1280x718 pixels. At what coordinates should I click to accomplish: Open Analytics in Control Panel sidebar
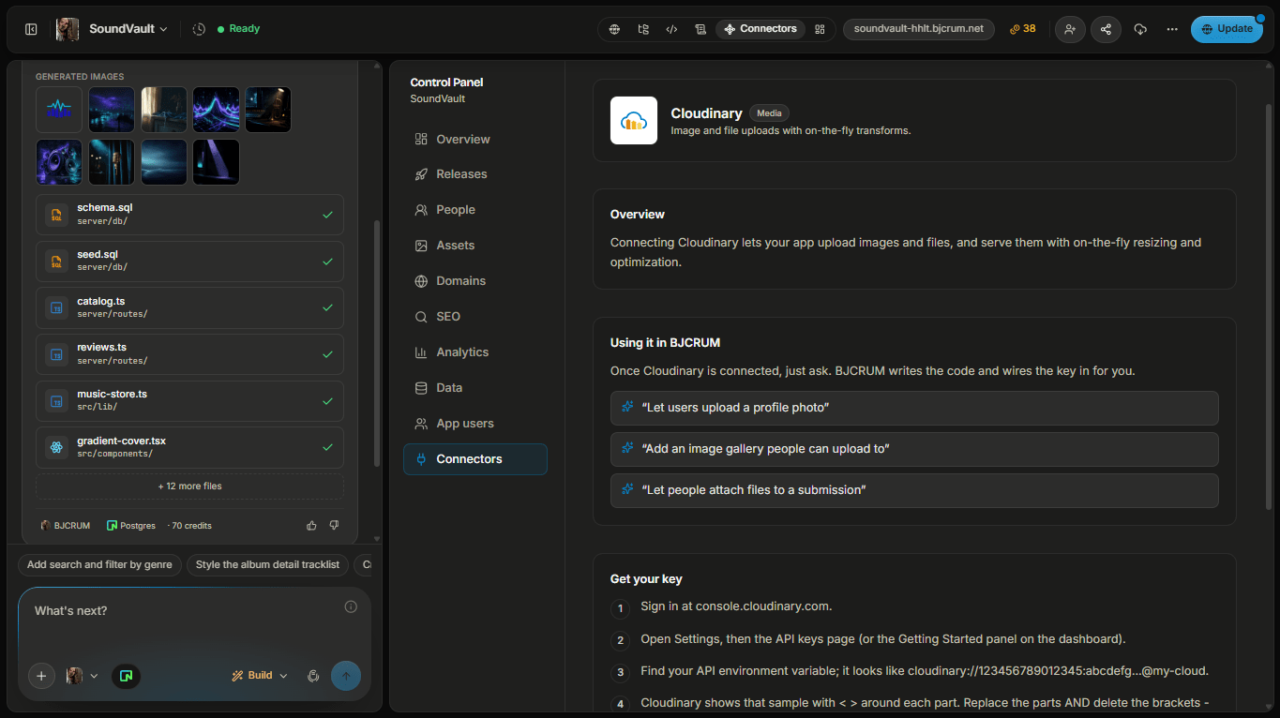point(474,352)
